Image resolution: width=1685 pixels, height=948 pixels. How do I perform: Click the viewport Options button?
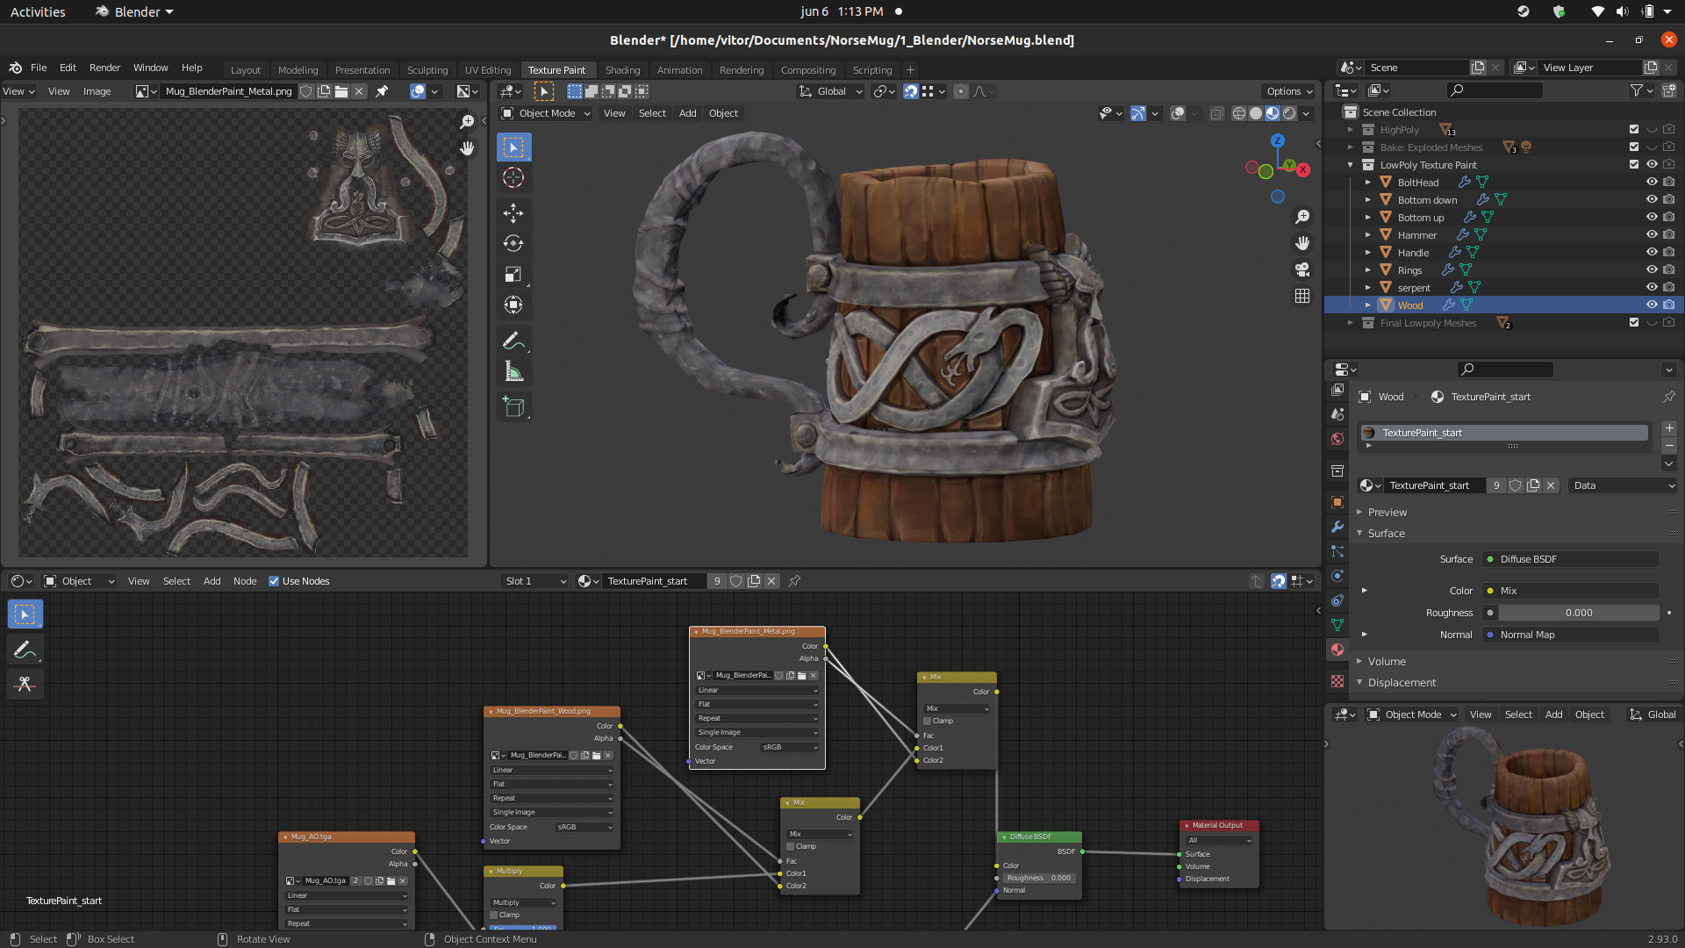(x=1288, y=91)
